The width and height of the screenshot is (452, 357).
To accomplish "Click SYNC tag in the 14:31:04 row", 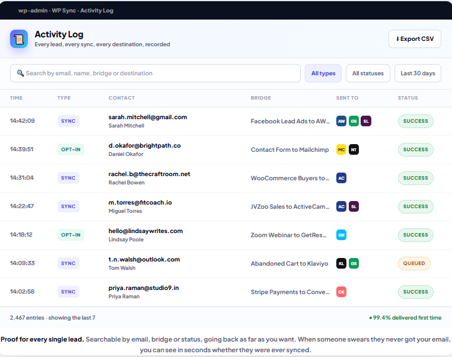I will point(68,178).
